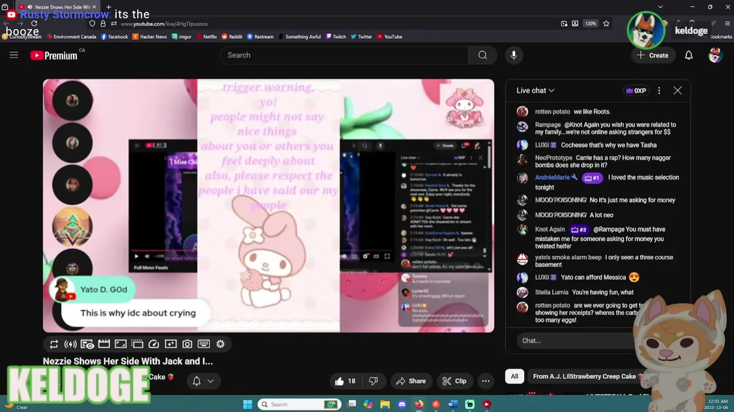Image resolution: width=734 pixels, height=412 pixels.
Task: Open more actions three-dot menu below video
Action: pos(486,381)
